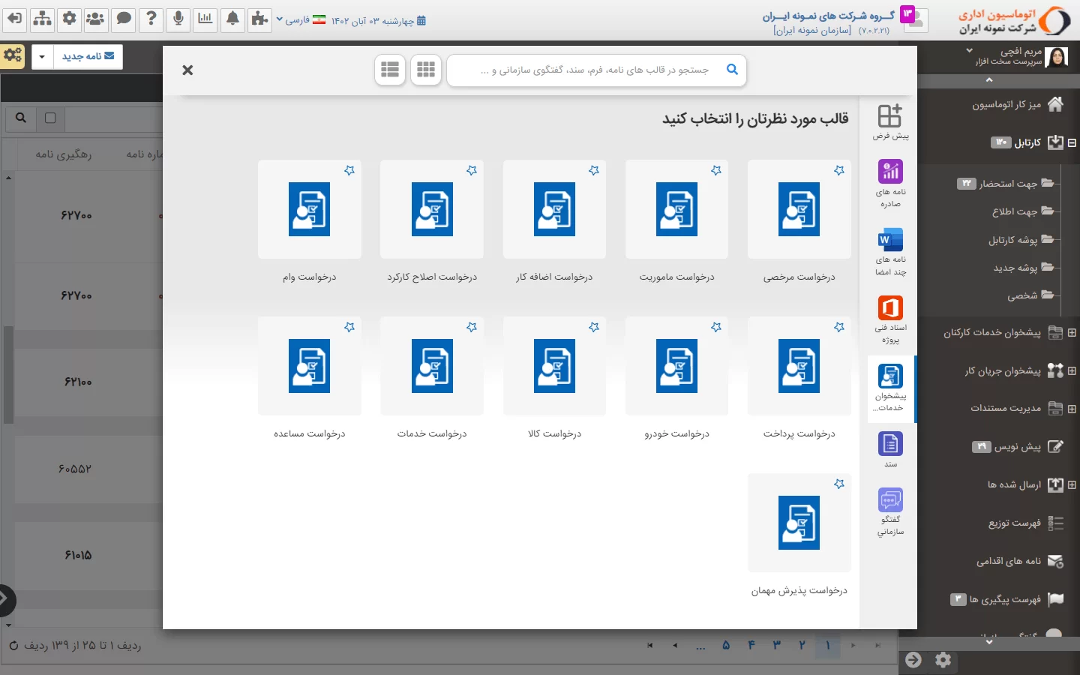Image resolution: width=1080 pixels, height=675 pixels.
Task: Open the statistics chart icon in toolbar
Action: (x=205, y=19)
